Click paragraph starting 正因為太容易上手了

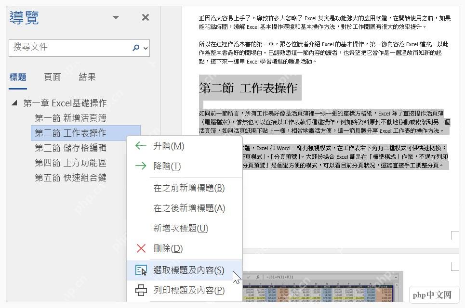coord(325,23)
